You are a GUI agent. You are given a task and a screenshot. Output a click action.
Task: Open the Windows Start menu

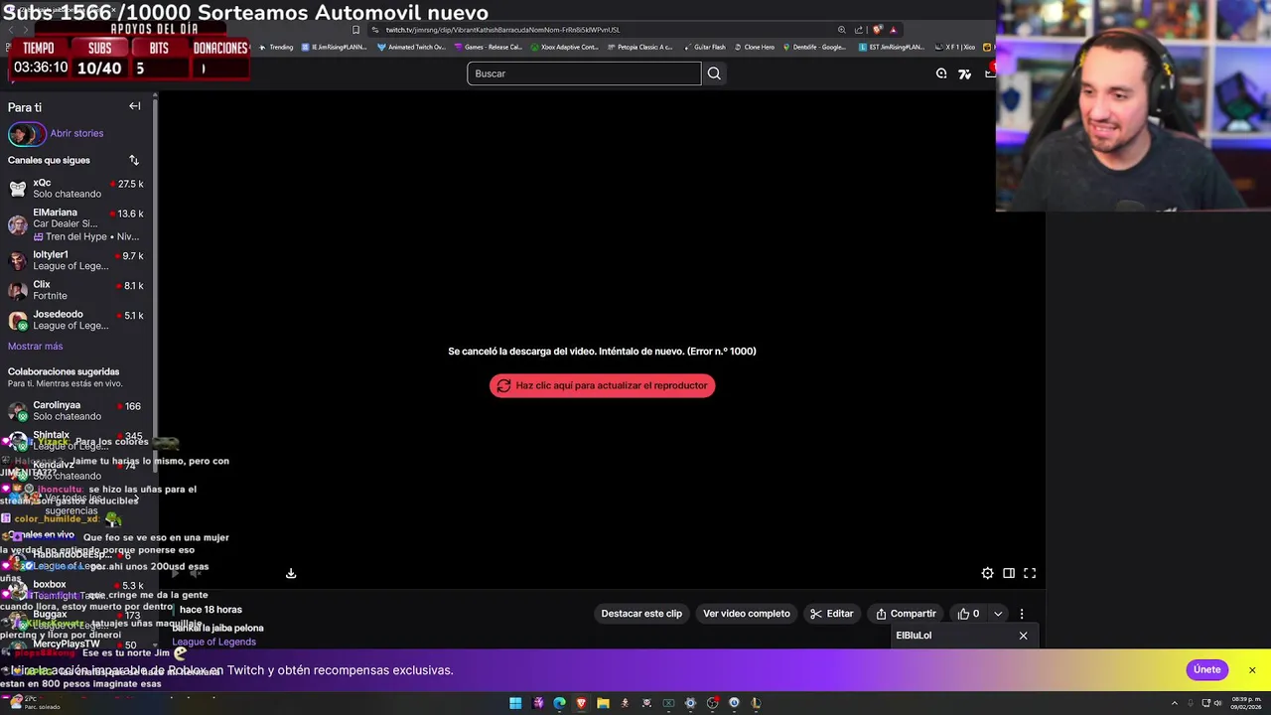(515, 703)
